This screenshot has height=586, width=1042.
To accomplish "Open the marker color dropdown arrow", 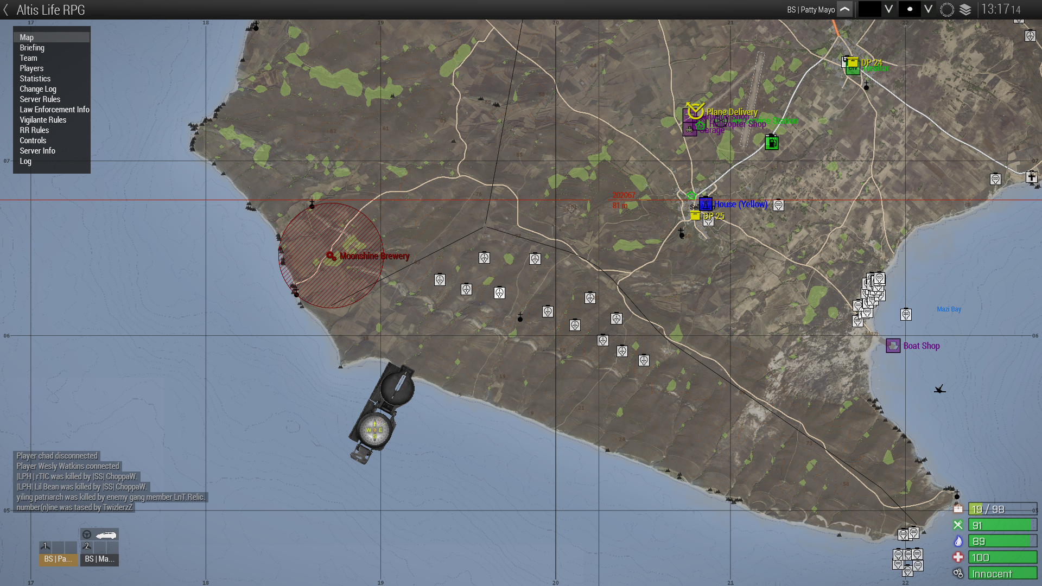I will click(888, 10).
